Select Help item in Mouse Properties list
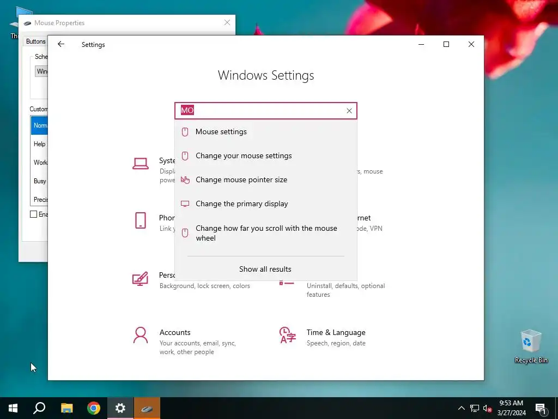 39,144
